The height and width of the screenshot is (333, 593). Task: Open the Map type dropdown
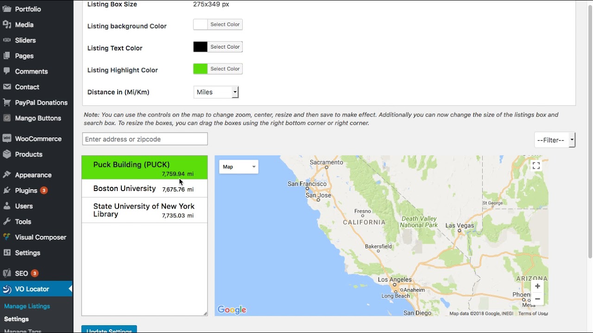click(239, 167)
